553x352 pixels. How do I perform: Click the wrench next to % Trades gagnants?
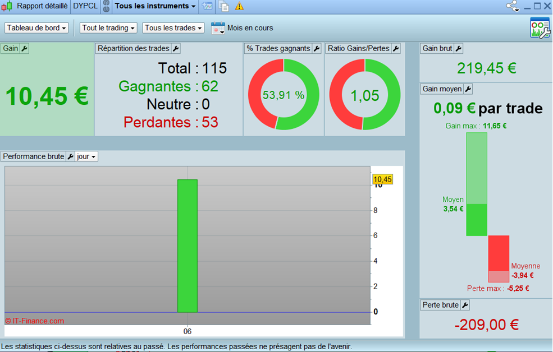(317, 49)
